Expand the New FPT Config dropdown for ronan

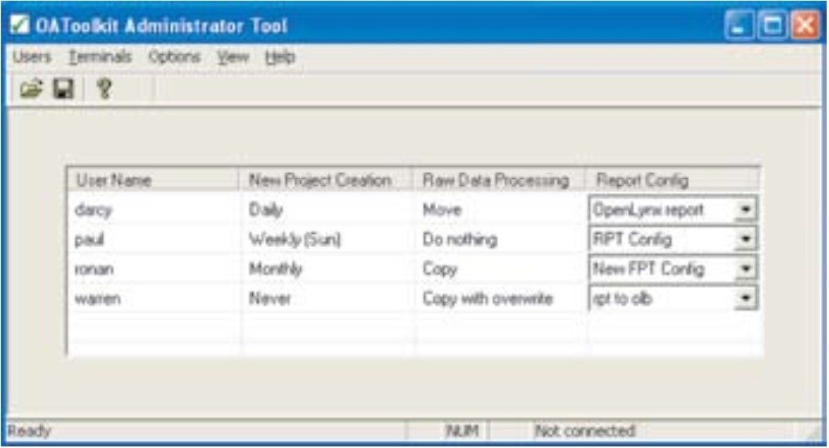(x=746, y=268)
